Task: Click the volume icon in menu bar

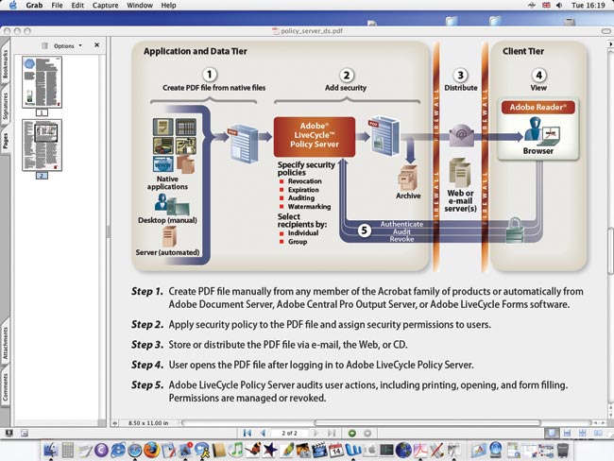Action: pos(559,5)
